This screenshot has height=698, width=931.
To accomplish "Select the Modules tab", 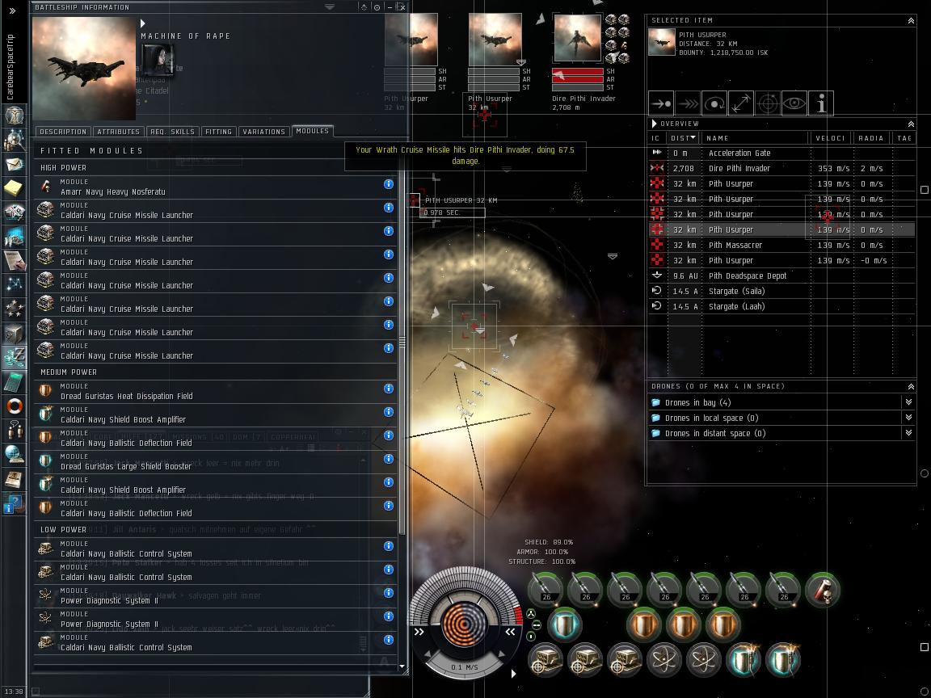I will click(312, 131).
